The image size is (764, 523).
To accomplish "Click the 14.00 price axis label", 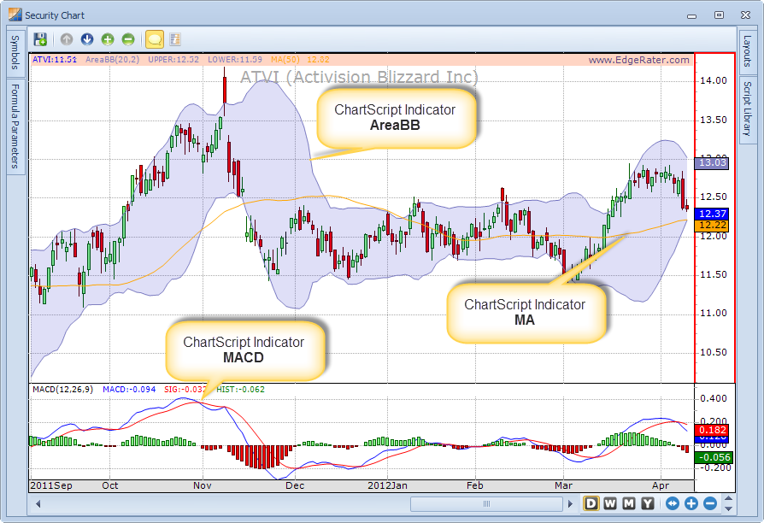I will (x=714, y=80).
